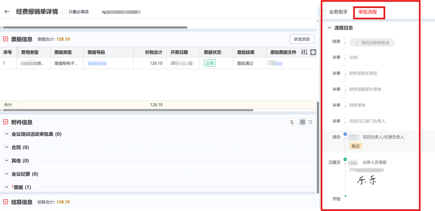Screen dimensions: 435x211
Task: Switch attachments to grid view
Action: tap(302, 122)
